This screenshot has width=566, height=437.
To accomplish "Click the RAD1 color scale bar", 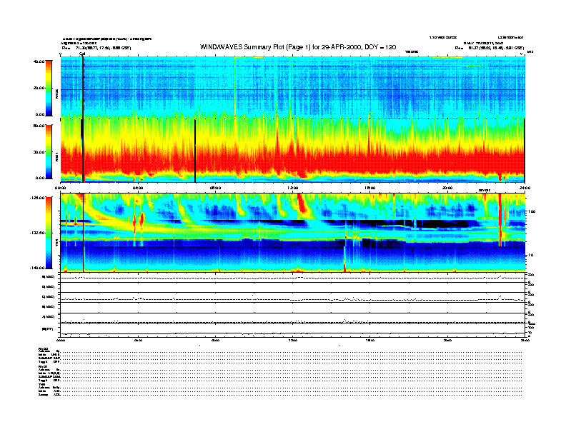I will point(49,152).
